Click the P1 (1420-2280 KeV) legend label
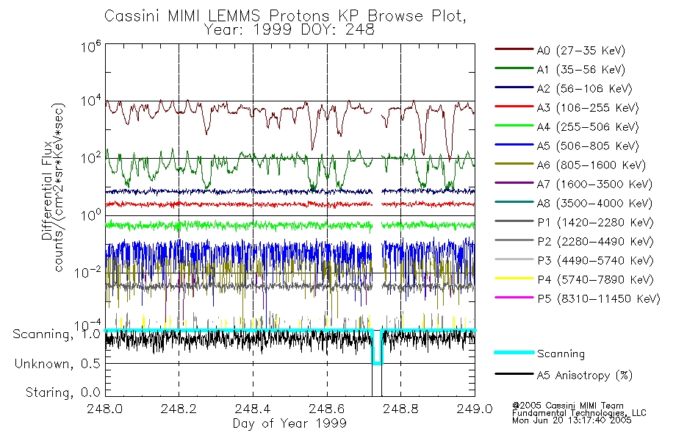This screenshot has height=441, width=698. (x=595, y=223)
